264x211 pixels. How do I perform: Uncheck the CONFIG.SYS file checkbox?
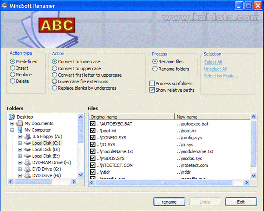tap(93, 137)
